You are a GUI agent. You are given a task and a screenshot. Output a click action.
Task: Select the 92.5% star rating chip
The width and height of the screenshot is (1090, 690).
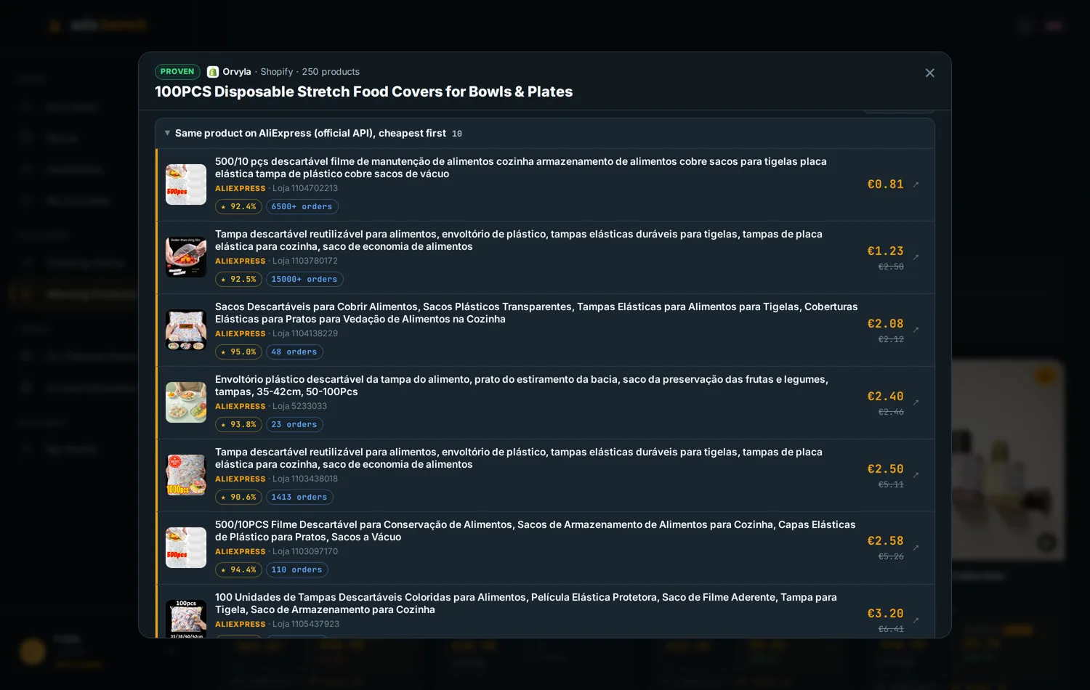238,280
